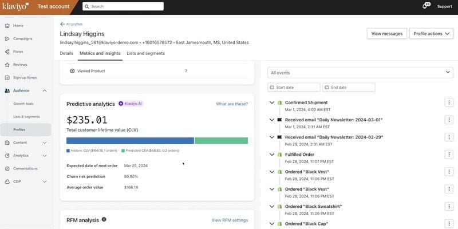
Task: Click the Sign-up forms icon
Action: [7, 78]
